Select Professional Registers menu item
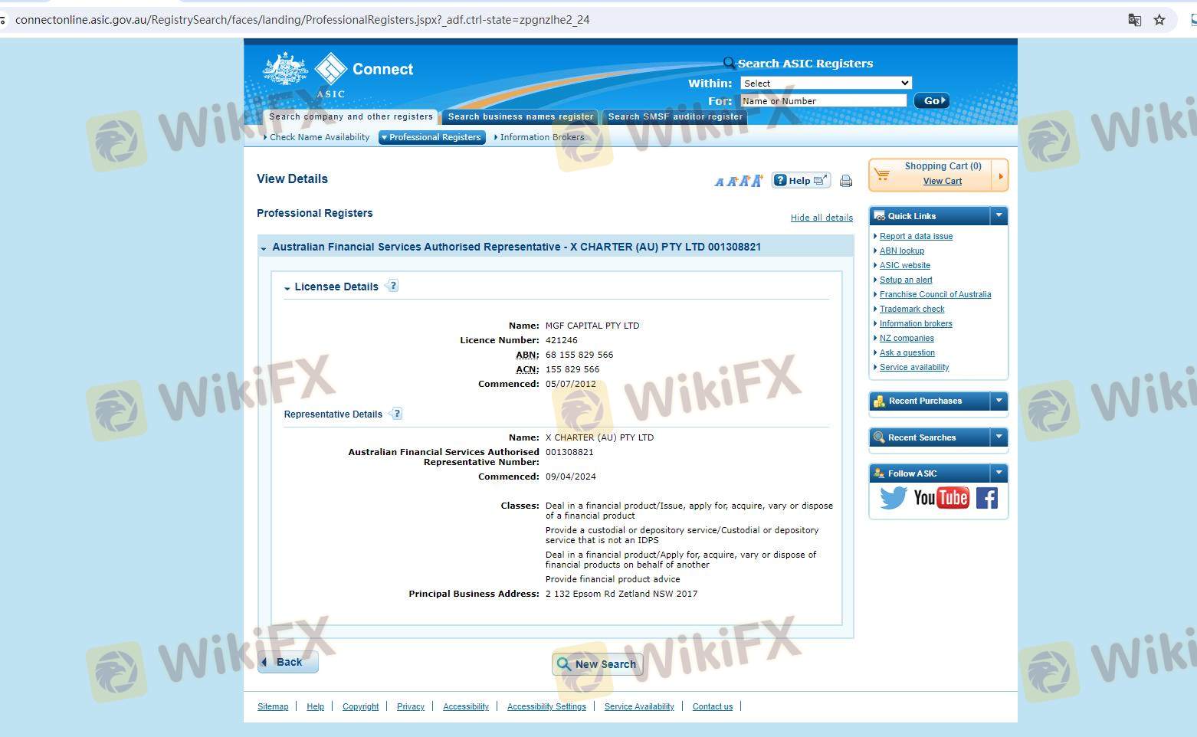 432,137
